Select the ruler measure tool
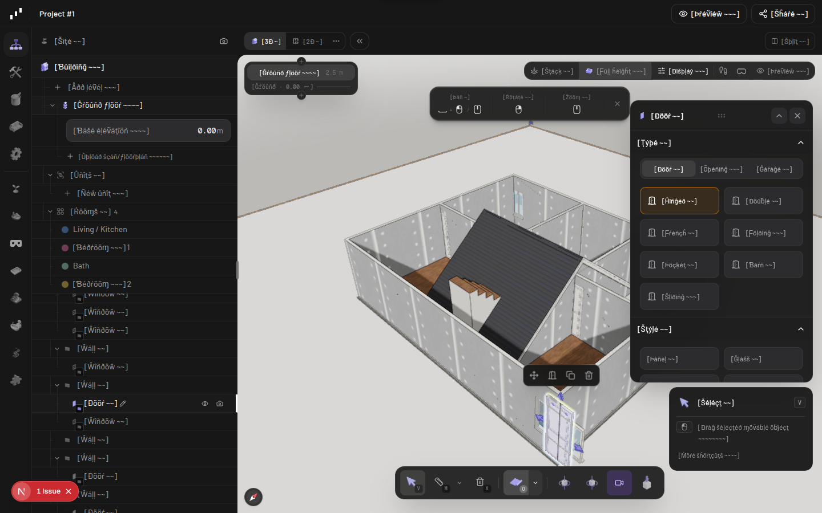 439,482
